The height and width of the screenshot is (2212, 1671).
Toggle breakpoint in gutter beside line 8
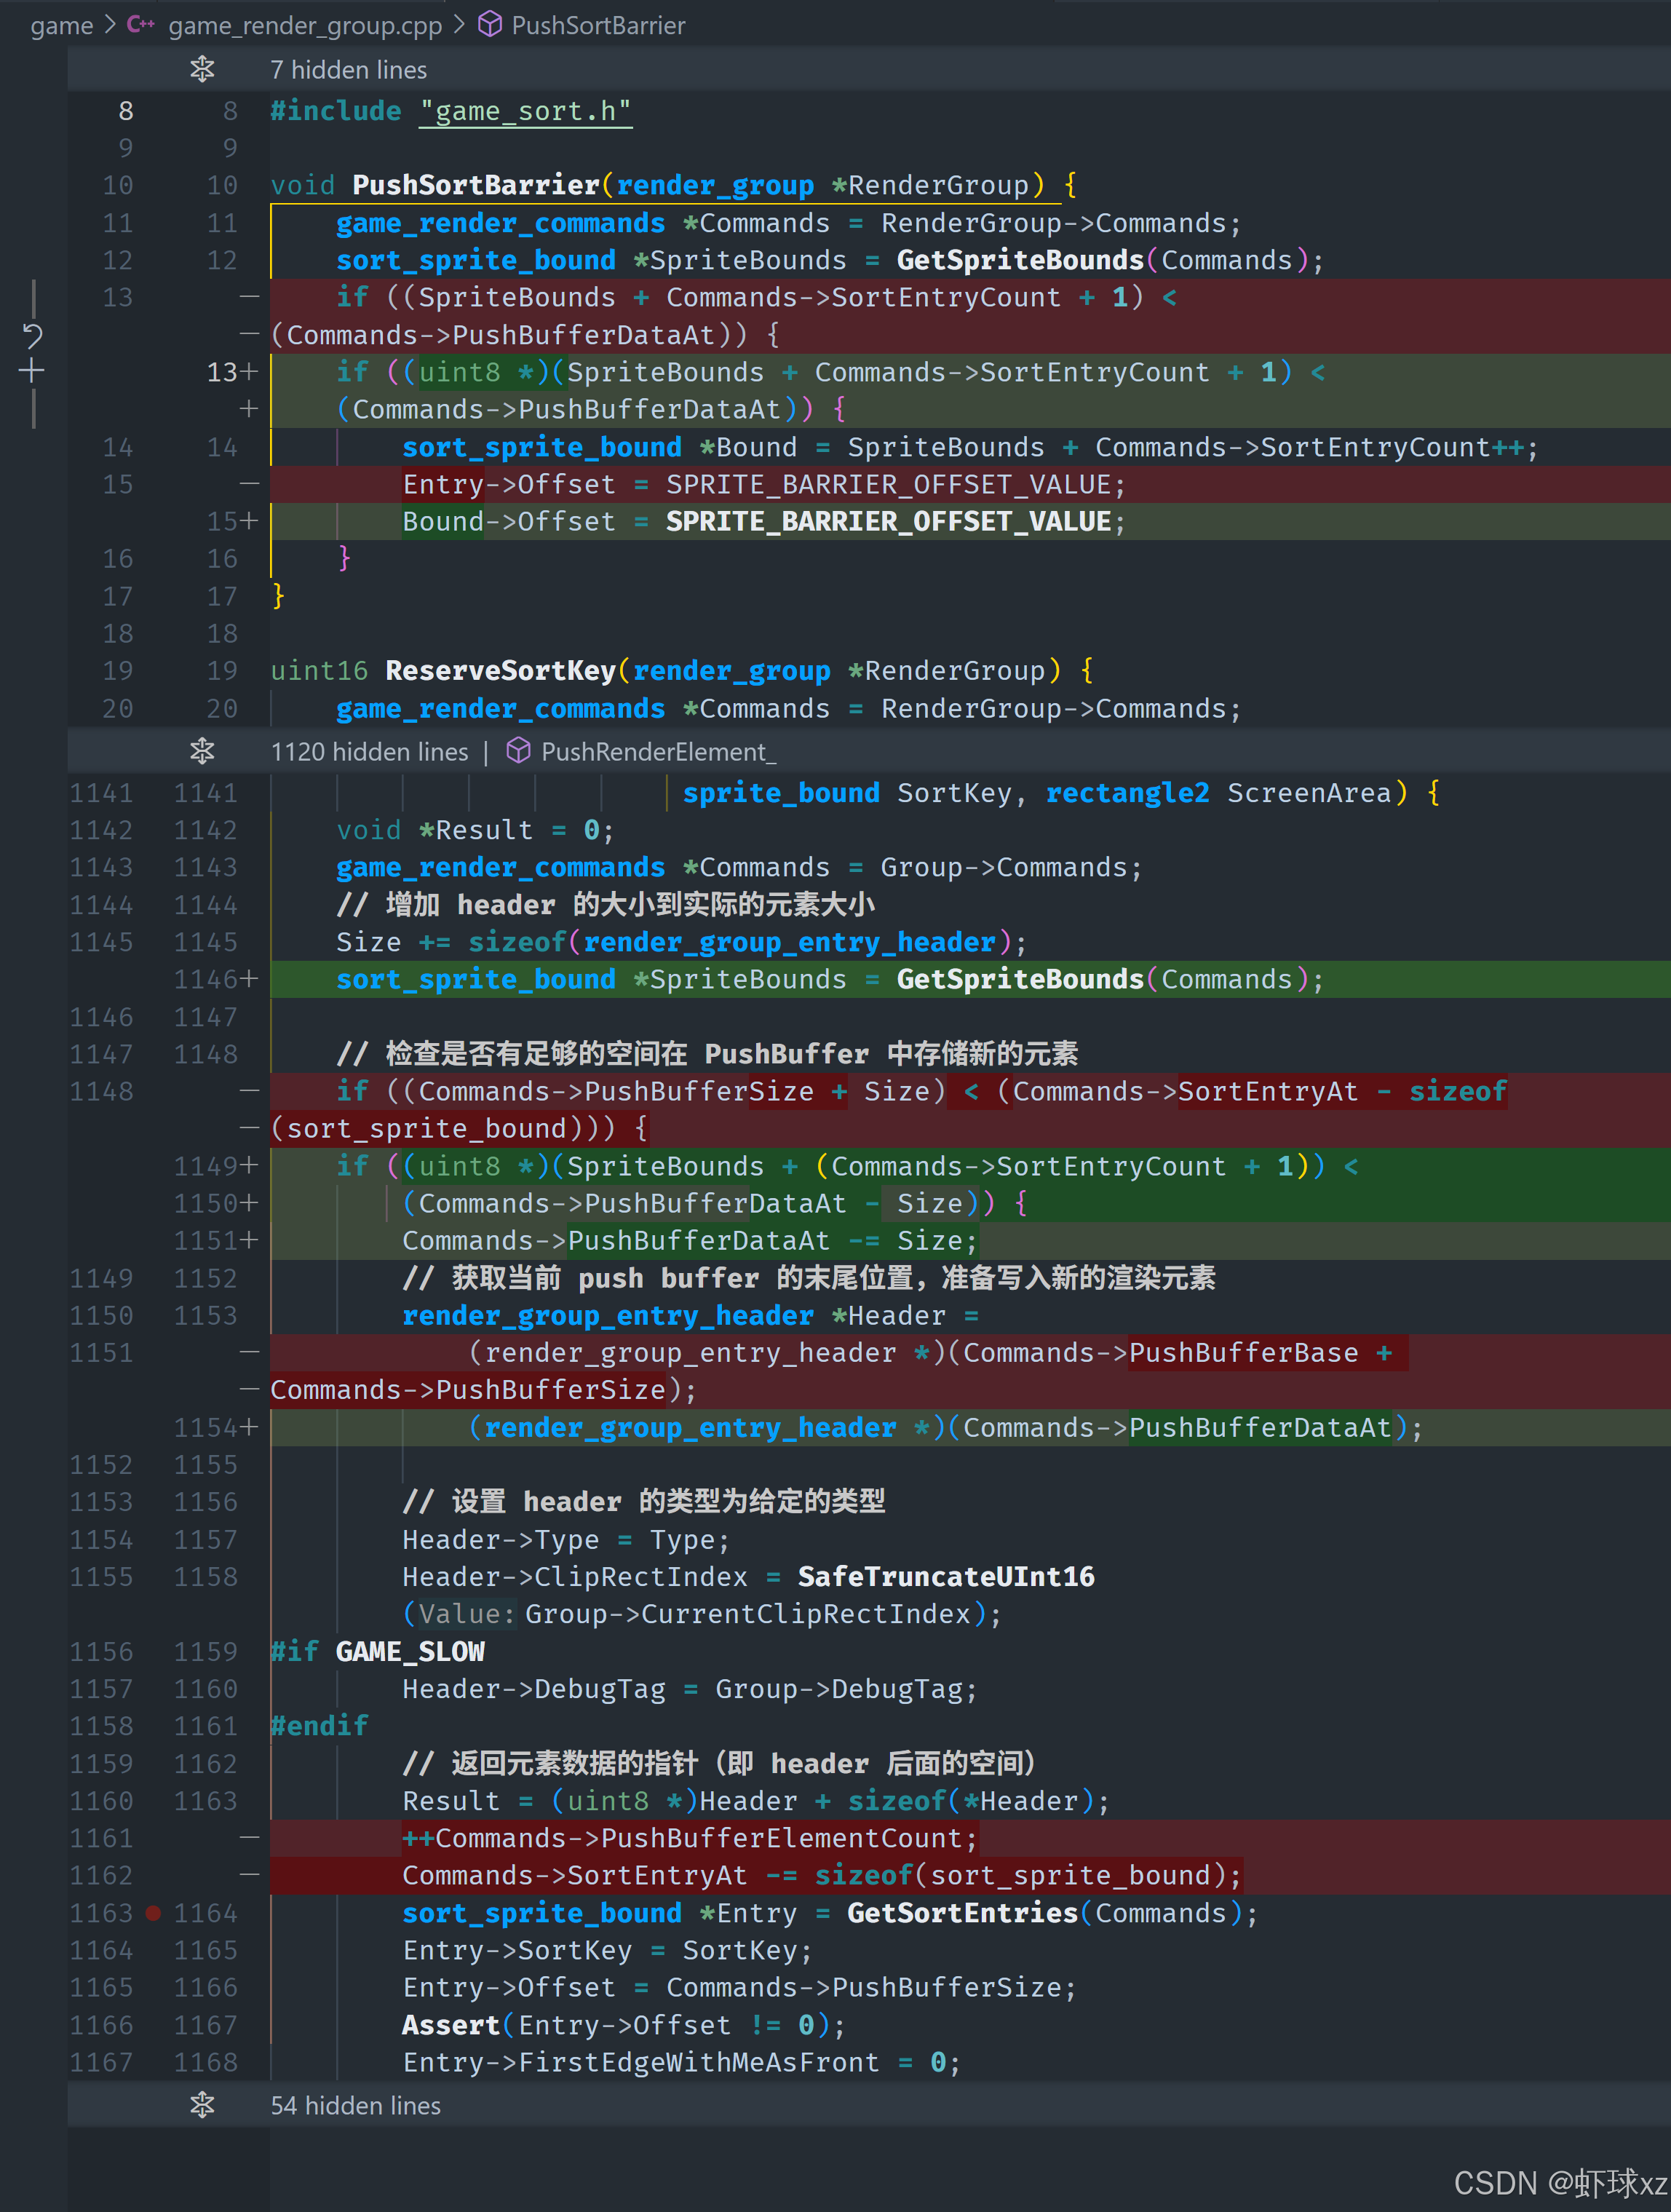[x=153, y=111]
